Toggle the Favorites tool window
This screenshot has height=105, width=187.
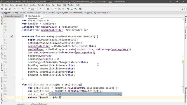click(2, 99)
